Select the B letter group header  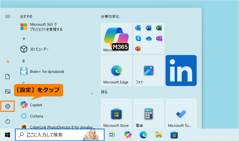(x=24, y=61)
